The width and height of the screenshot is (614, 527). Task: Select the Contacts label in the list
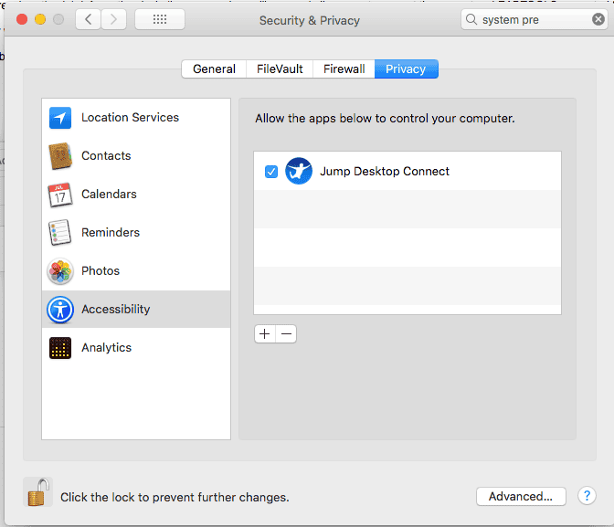(106, 156)
